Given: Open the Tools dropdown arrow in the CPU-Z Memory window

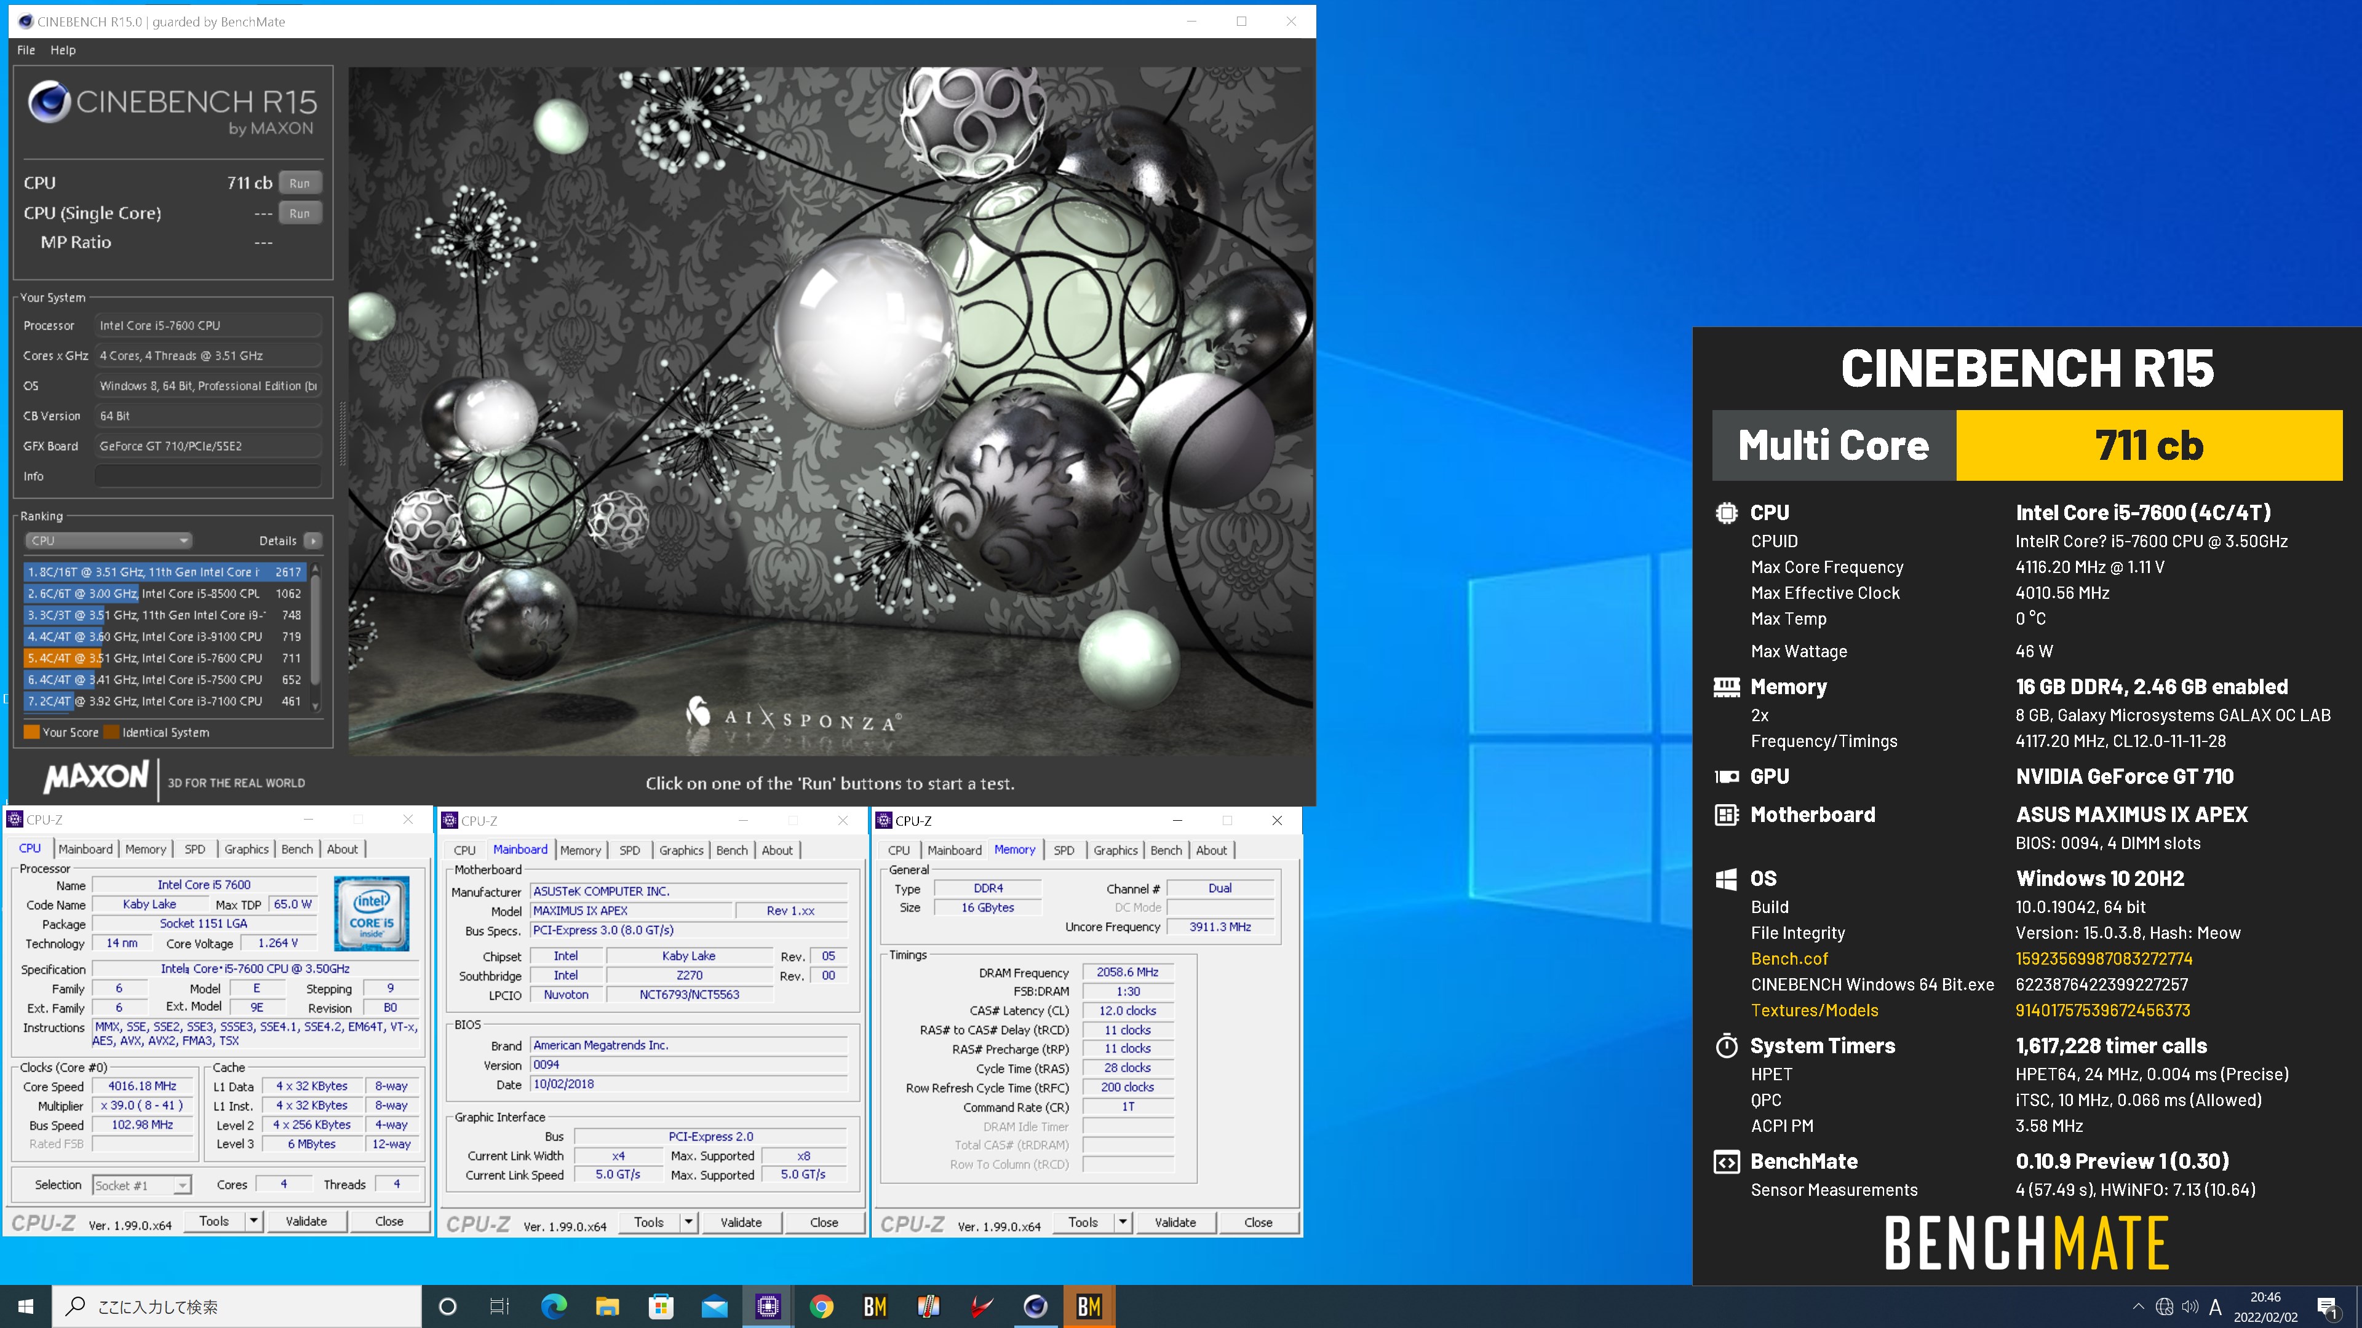Looking at the screenshot, I should click(x=1123, y=1222).
